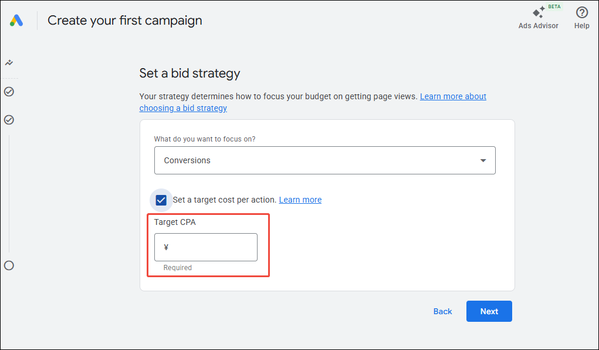
Task: Click the Create your first campaign title
Action: (x=124, y=20)
